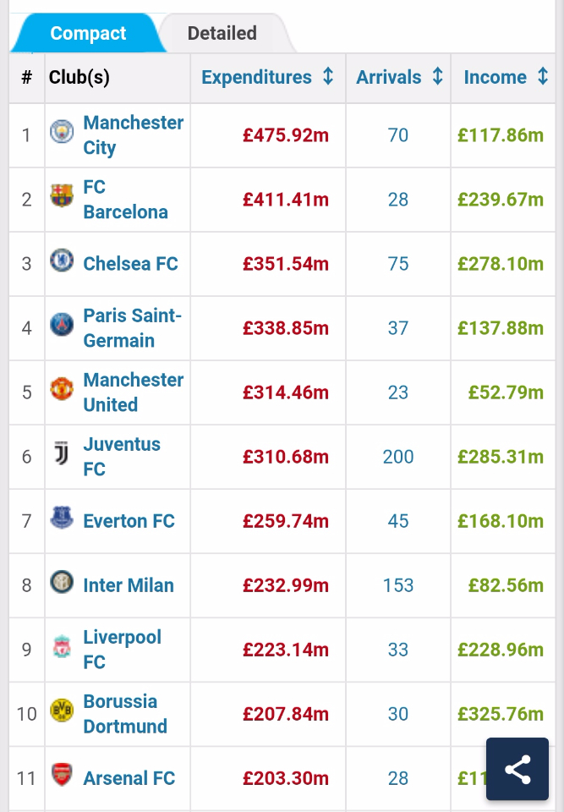Switch to the Detailed tab

[x=222, y=34]
